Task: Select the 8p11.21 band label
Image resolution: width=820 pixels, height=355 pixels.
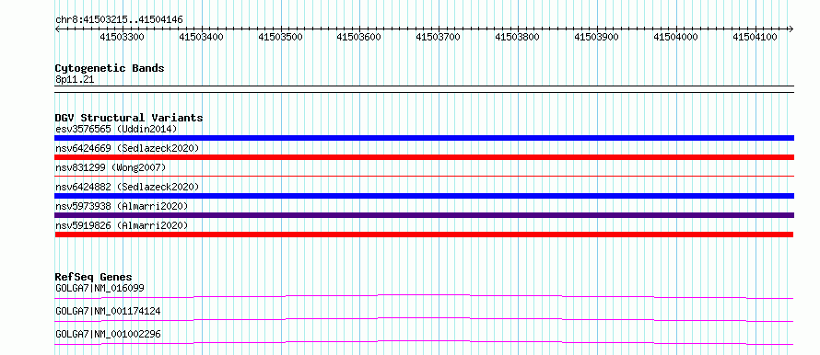Action: point(75,80)
